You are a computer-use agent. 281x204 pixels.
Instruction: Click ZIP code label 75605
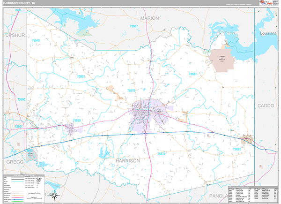click(22, 99)
